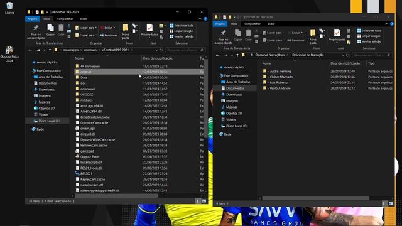Image resolution: width=402 pixels, height=226 pixels.
Task: Select the Gogosz Patch file in eFootball list
Action: 90,156
